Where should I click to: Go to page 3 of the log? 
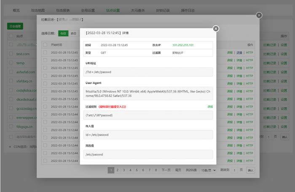pyautogui.click(x=124, y=170)
